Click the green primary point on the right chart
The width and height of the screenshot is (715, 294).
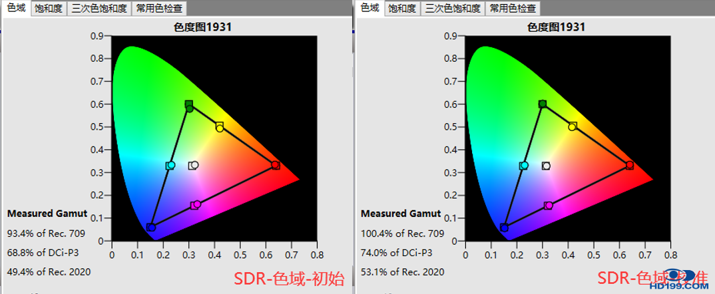[543, 104]
